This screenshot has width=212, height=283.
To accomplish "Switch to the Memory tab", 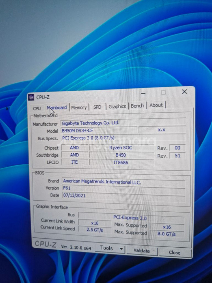I will [79, 108].
